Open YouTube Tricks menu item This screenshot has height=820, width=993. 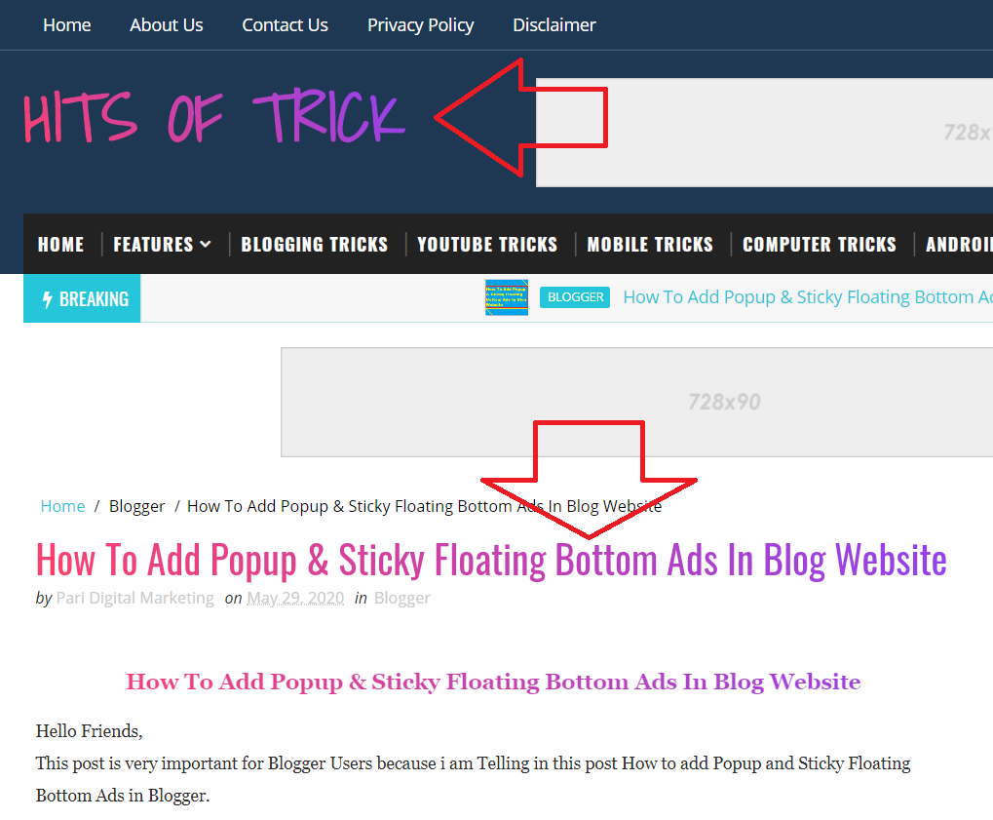click(x=487, y=244)
